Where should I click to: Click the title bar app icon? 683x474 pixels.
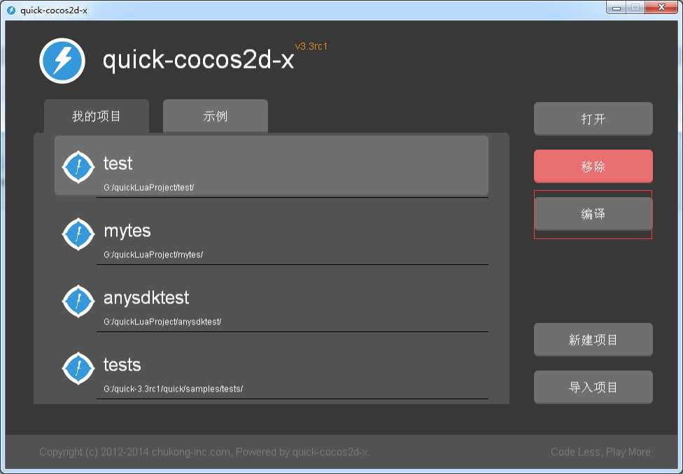11,10
